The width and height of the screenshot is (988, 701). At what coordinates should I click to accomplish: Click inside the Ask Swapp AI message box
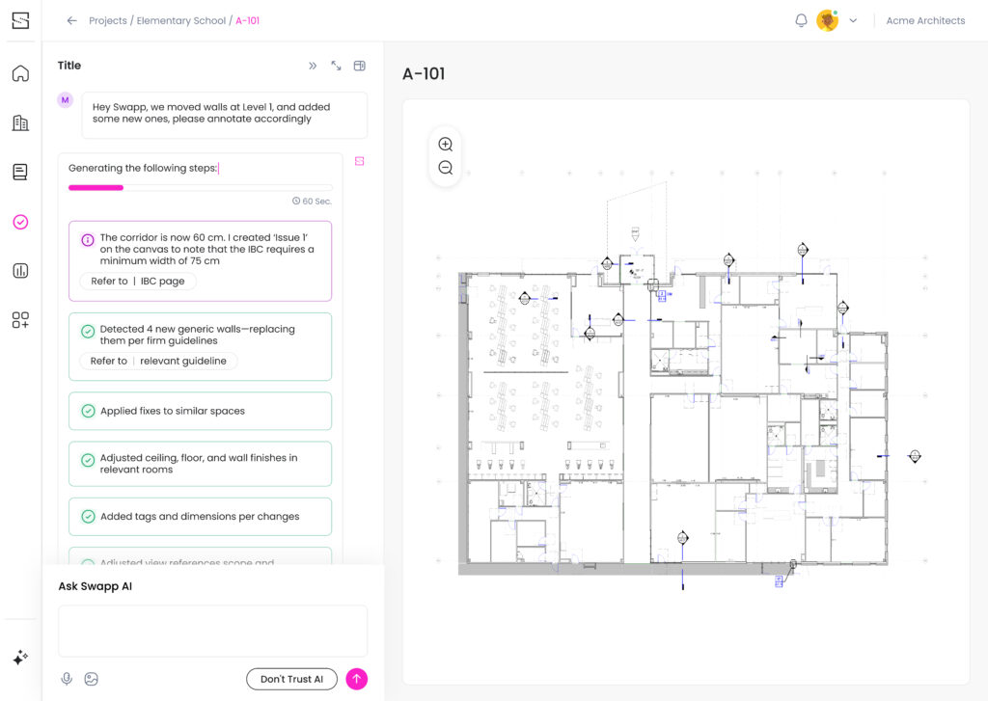pyautogui.click(x=212, y=631)
